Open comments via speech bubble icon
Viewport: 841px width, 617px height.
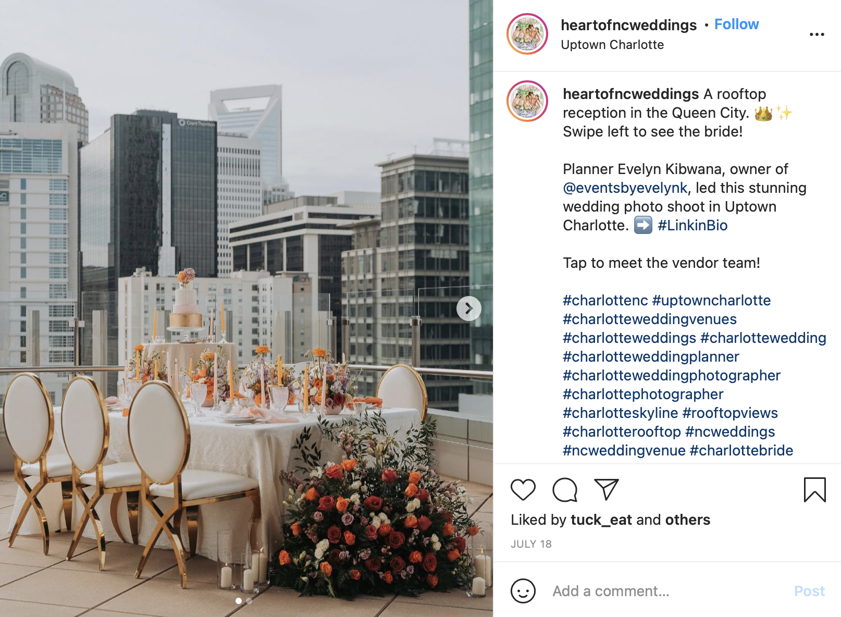pos(565,489)
